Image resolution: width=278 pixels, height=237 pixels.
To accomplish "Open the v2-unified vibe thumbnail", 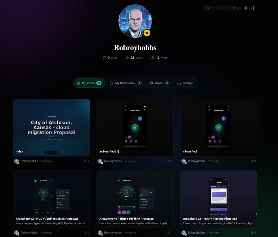I will (x=219, y=128).
